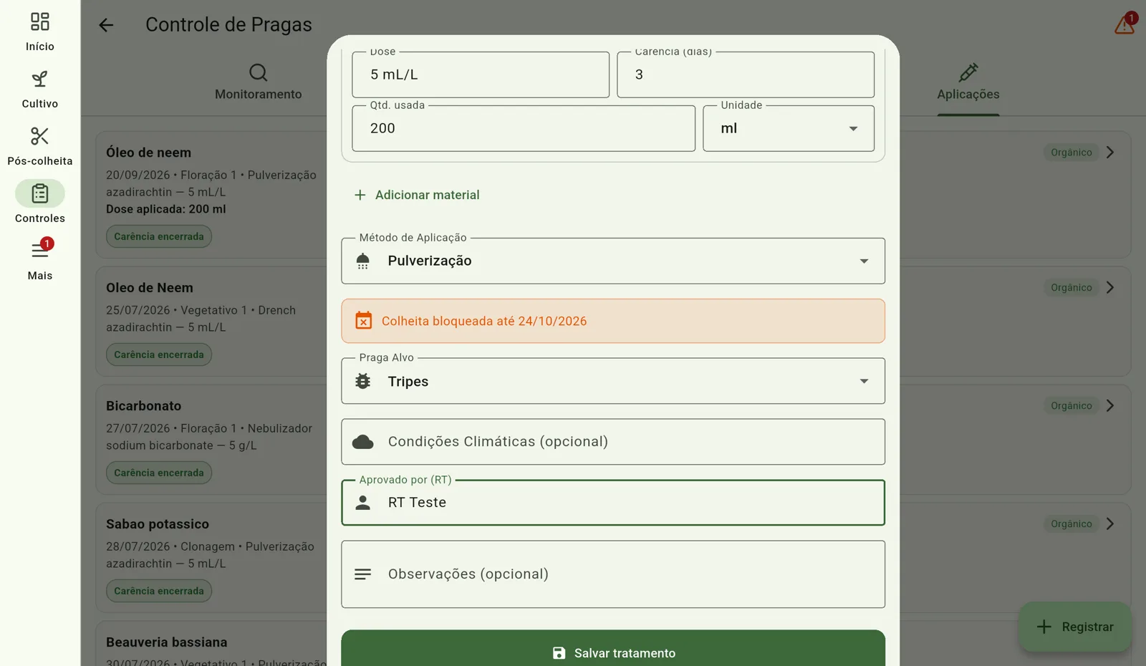Viewport: 1146px width, 666px height.
Task: Expand the Oleo de Neem 25/07/2026 chevron
Action: tap(1110, 288)
